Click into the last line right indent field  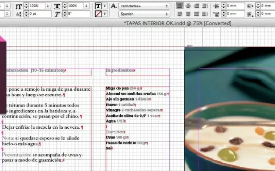click(x=268, y=14)
